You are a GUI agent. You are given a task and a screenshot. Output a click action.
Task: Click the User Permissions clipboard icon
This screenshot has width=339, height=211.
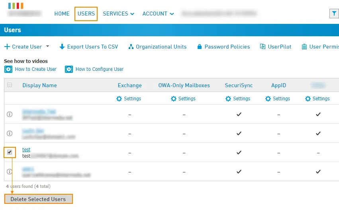tap(304, 47)
